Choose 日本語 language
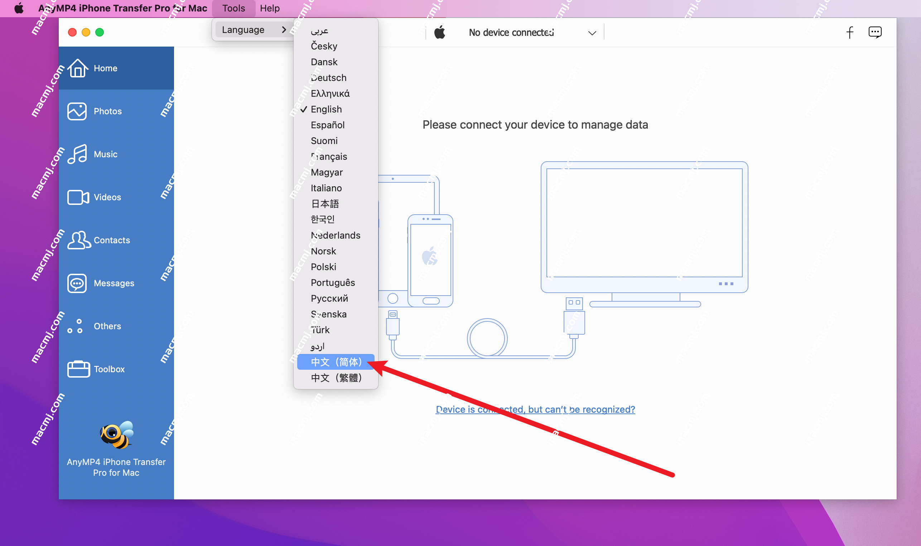921x546 pixels. click(x=336, y=204)
